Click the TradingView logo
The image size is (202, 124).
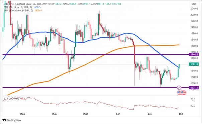pos(12,120)
